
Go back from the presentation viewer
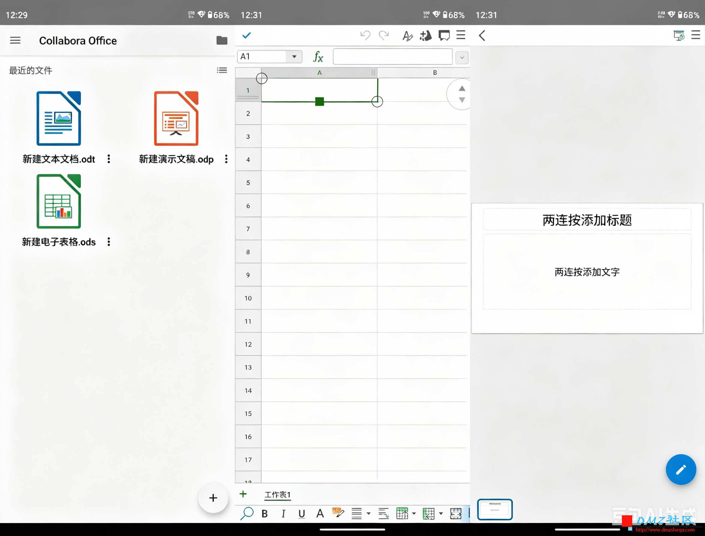(482, 35)
